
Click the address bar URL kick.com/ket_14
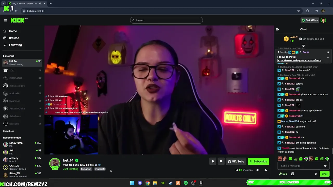36,11
